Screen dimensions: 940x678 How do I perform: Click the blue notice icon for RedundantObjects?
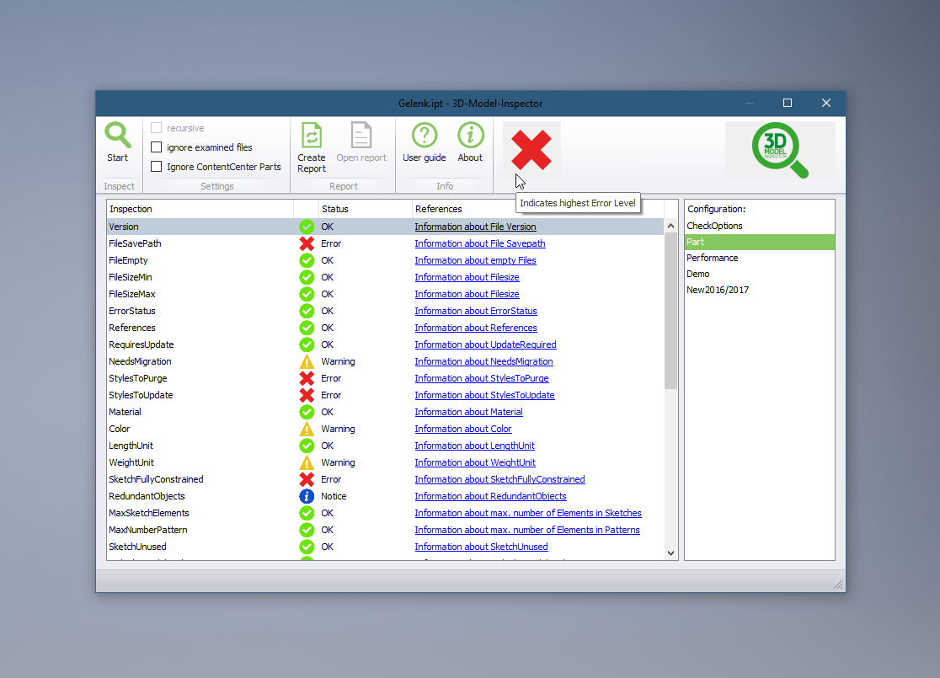pos(307,496)
